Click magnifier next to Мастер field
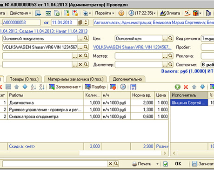214x170 pixels. [x=170, y=56]
